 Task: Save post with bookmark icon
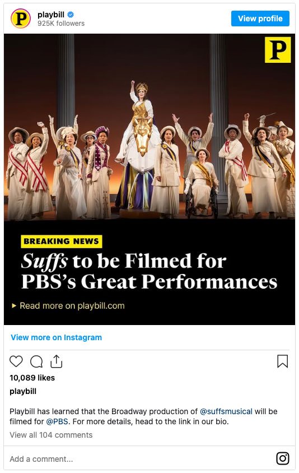(282, 361)
